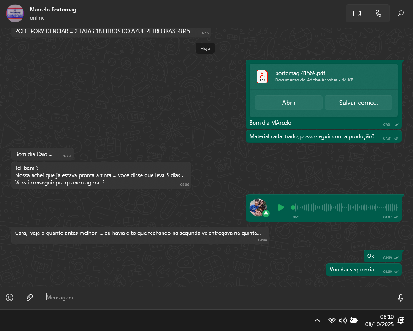Image resolution: width=413 pixels, height=331 pixels.
Task: Click the paperclip attach file icon
Action: tap(29, 298)
